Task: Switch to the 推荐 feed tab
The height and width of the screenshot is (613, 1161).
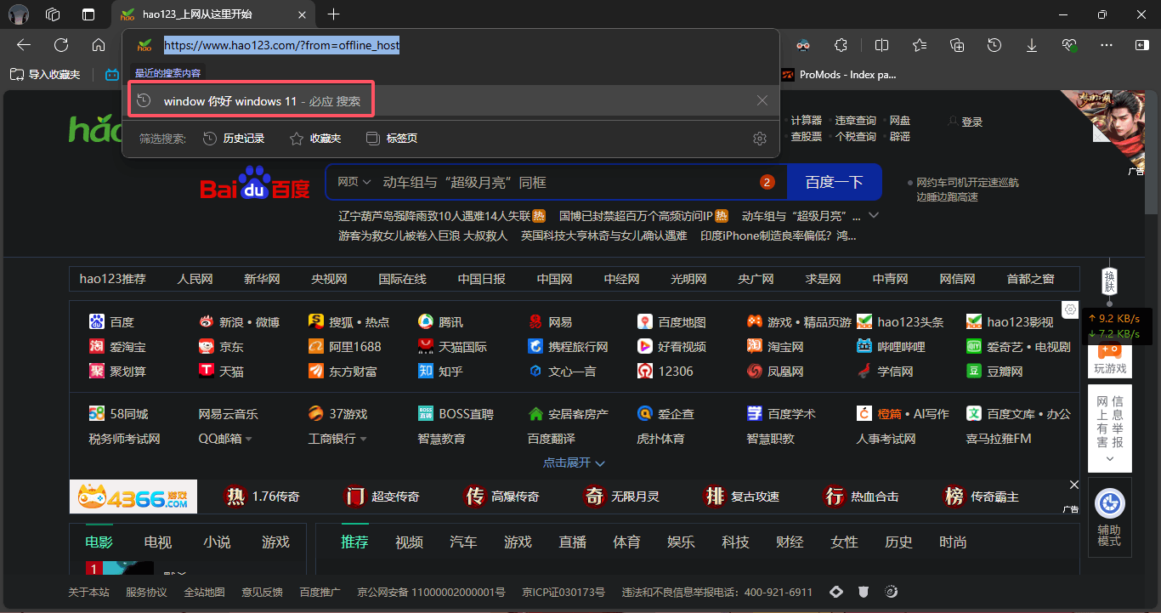Action: (354, 542)
